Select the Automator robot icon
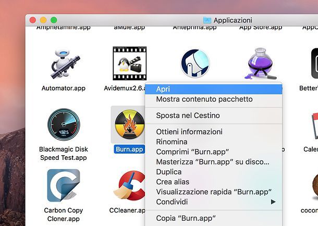 pyautogui.click(x=65, y=64)
